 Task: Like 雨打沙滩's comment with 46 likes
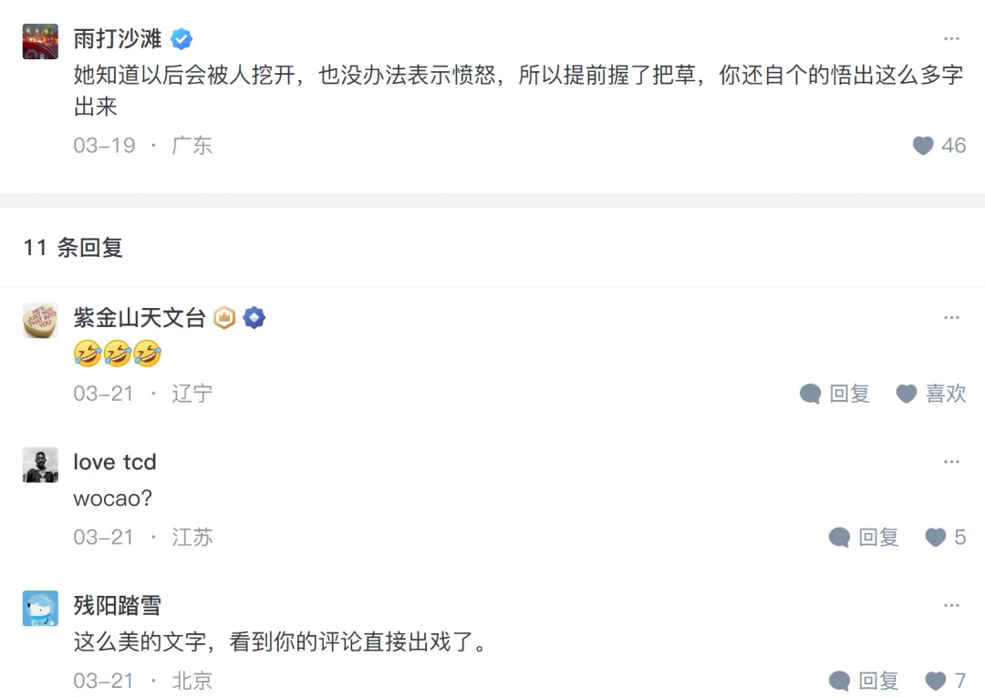[923, 146]
